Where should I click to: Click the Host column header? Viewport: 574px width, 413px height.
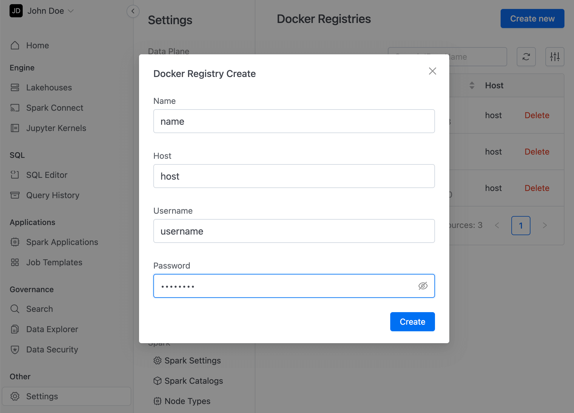pos(494,85)
